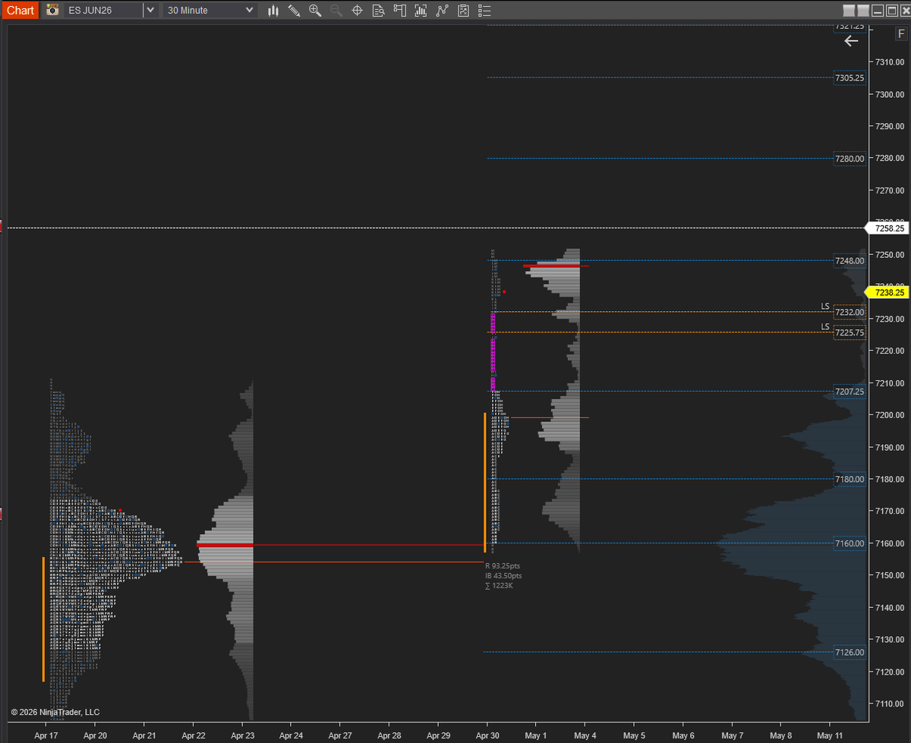Screen dimensions: 911x743
Task: Open the Chart menu button
Action: (20, 10)
